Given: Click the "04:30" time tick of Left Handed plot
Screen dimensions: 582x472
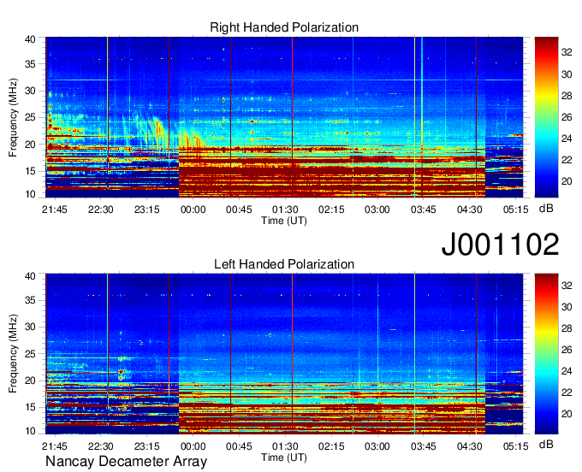Looking at the screenshot, I should click(470, 446).
